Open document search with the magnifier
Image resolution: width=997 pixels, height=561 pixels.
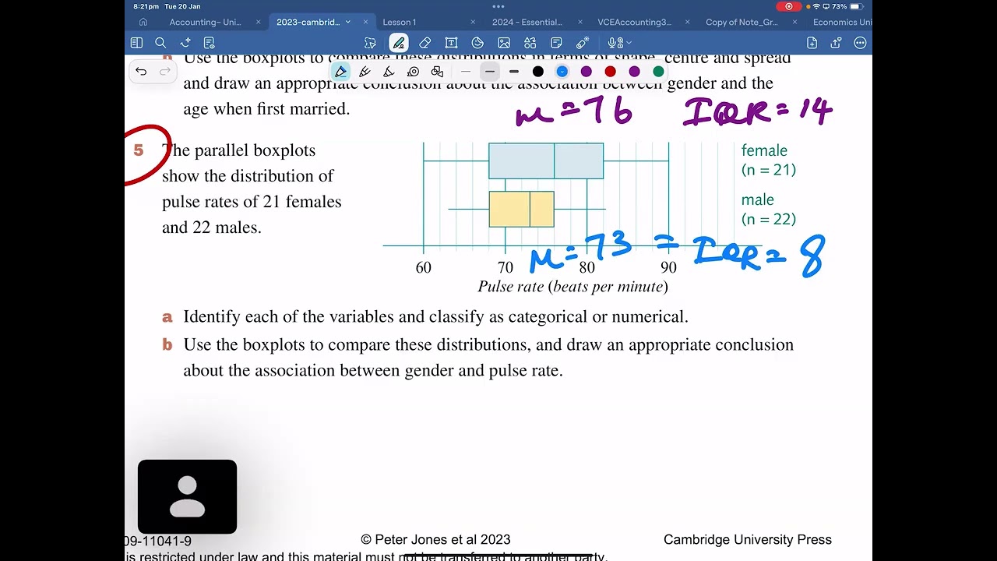160,43
